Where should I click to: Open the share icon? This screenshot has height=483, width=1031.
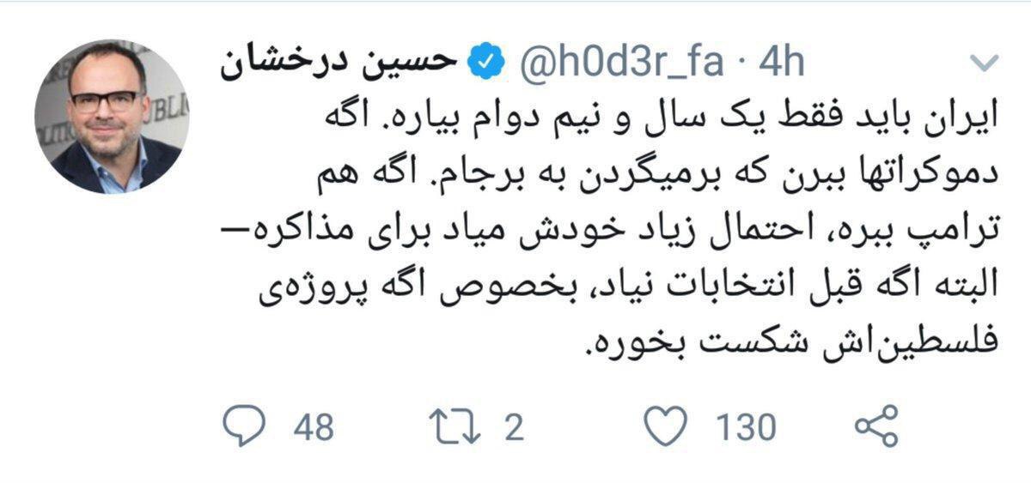877,426
